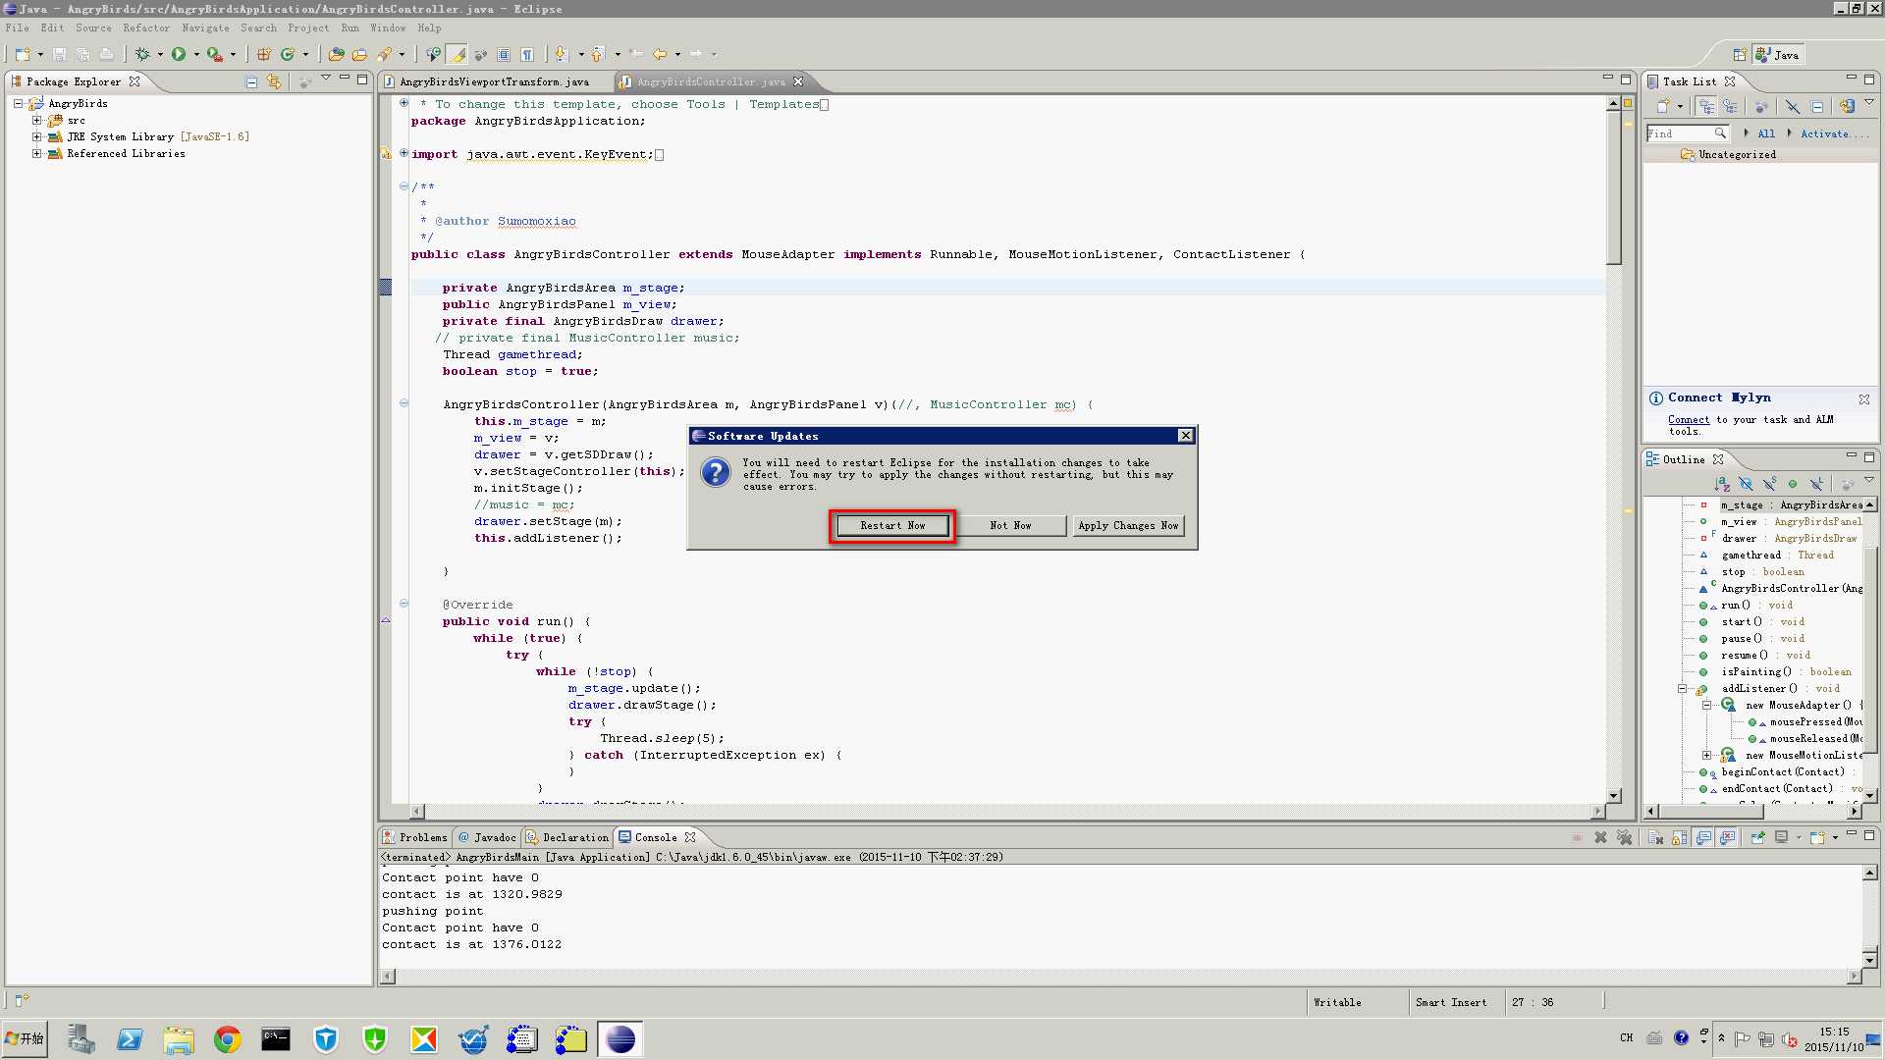
Task: Open Outline view menu triangle
Action: [1869, 481]
